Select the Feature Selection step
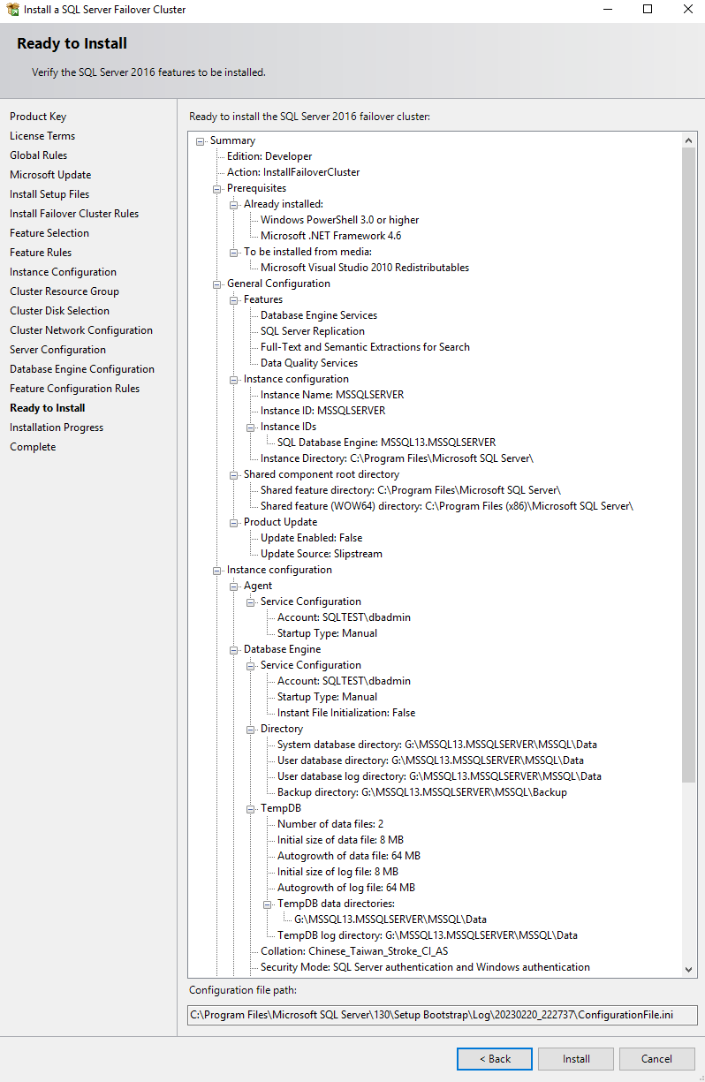The width and height of the screenshot is (705, 1082). click(x=49, y=233)
